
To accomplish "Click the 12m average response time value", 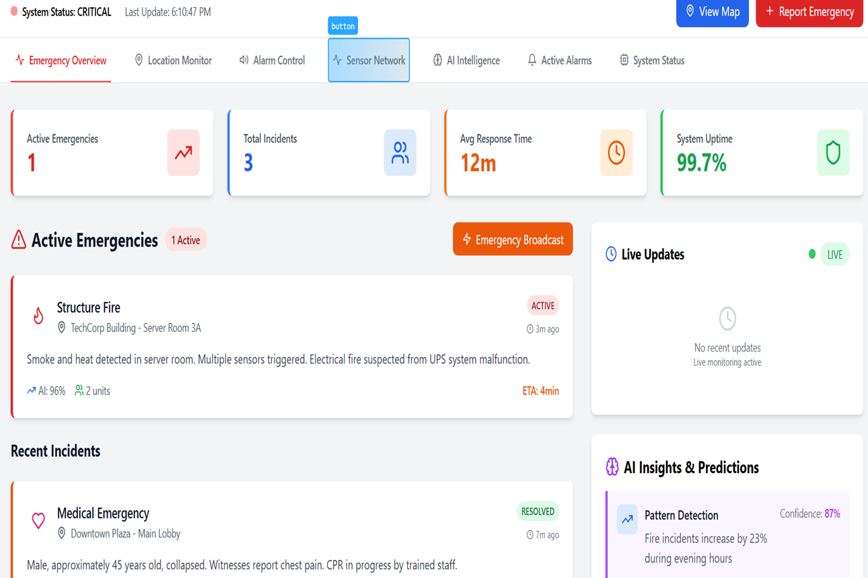I will click(x=478, y=163).
